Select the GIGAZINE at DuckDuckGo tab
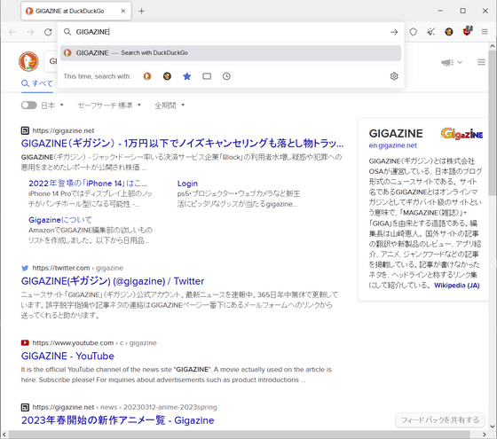497x439 pixels. coord(76,11)
